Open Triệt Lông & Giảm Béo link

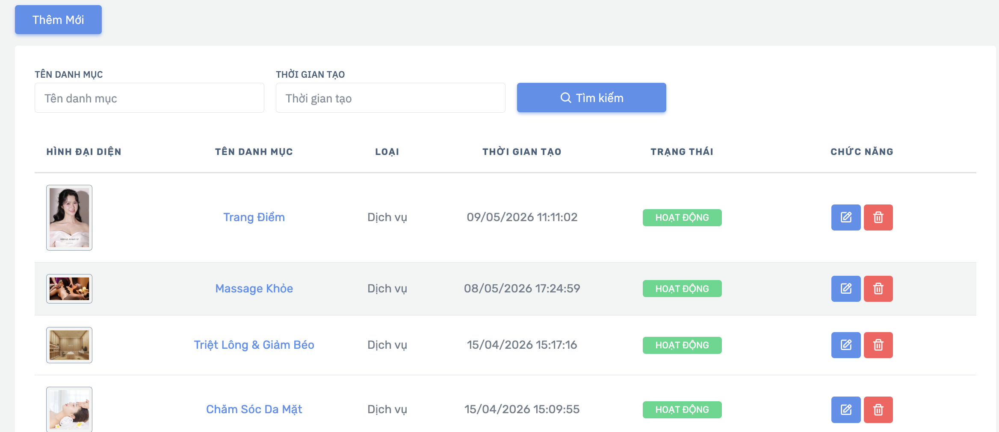(254, 345)
